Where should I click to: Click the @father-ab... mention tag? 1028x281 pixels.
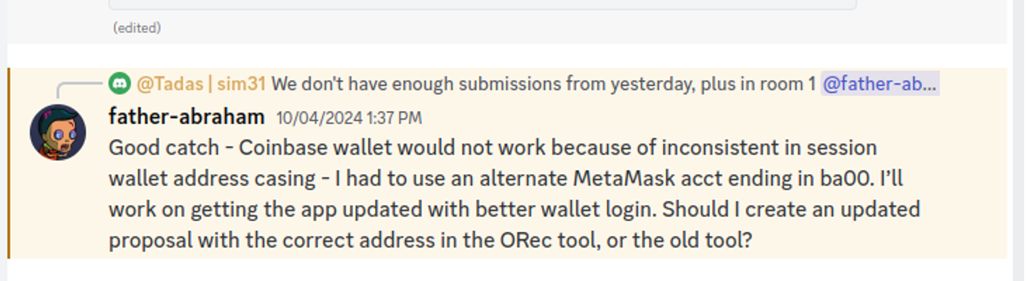(x=879, y=84)
